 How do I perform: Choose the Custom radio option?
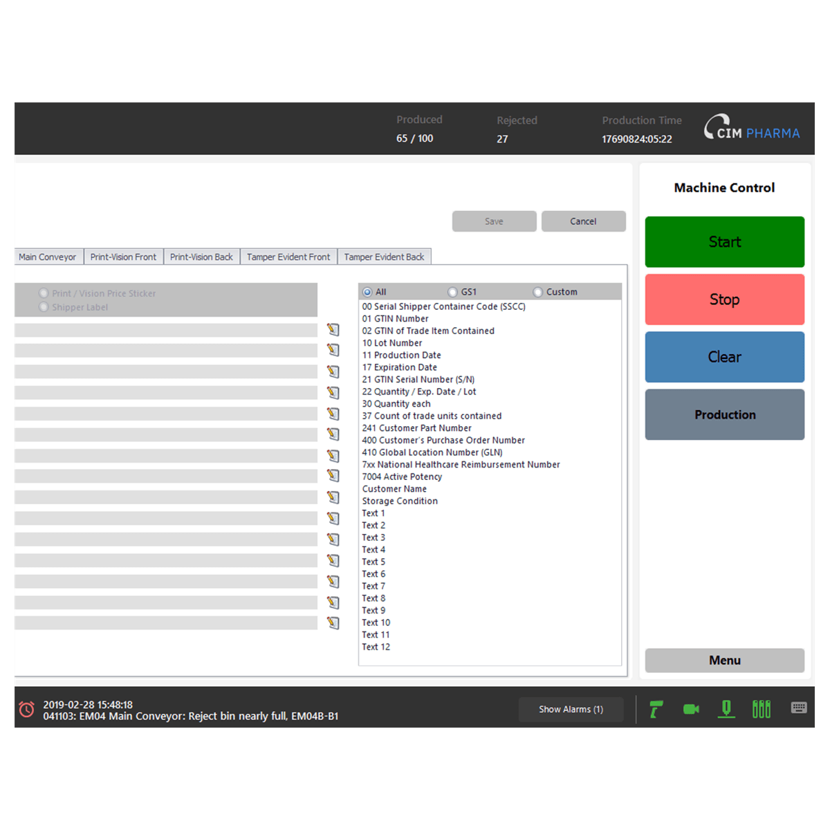click(537, 292)
